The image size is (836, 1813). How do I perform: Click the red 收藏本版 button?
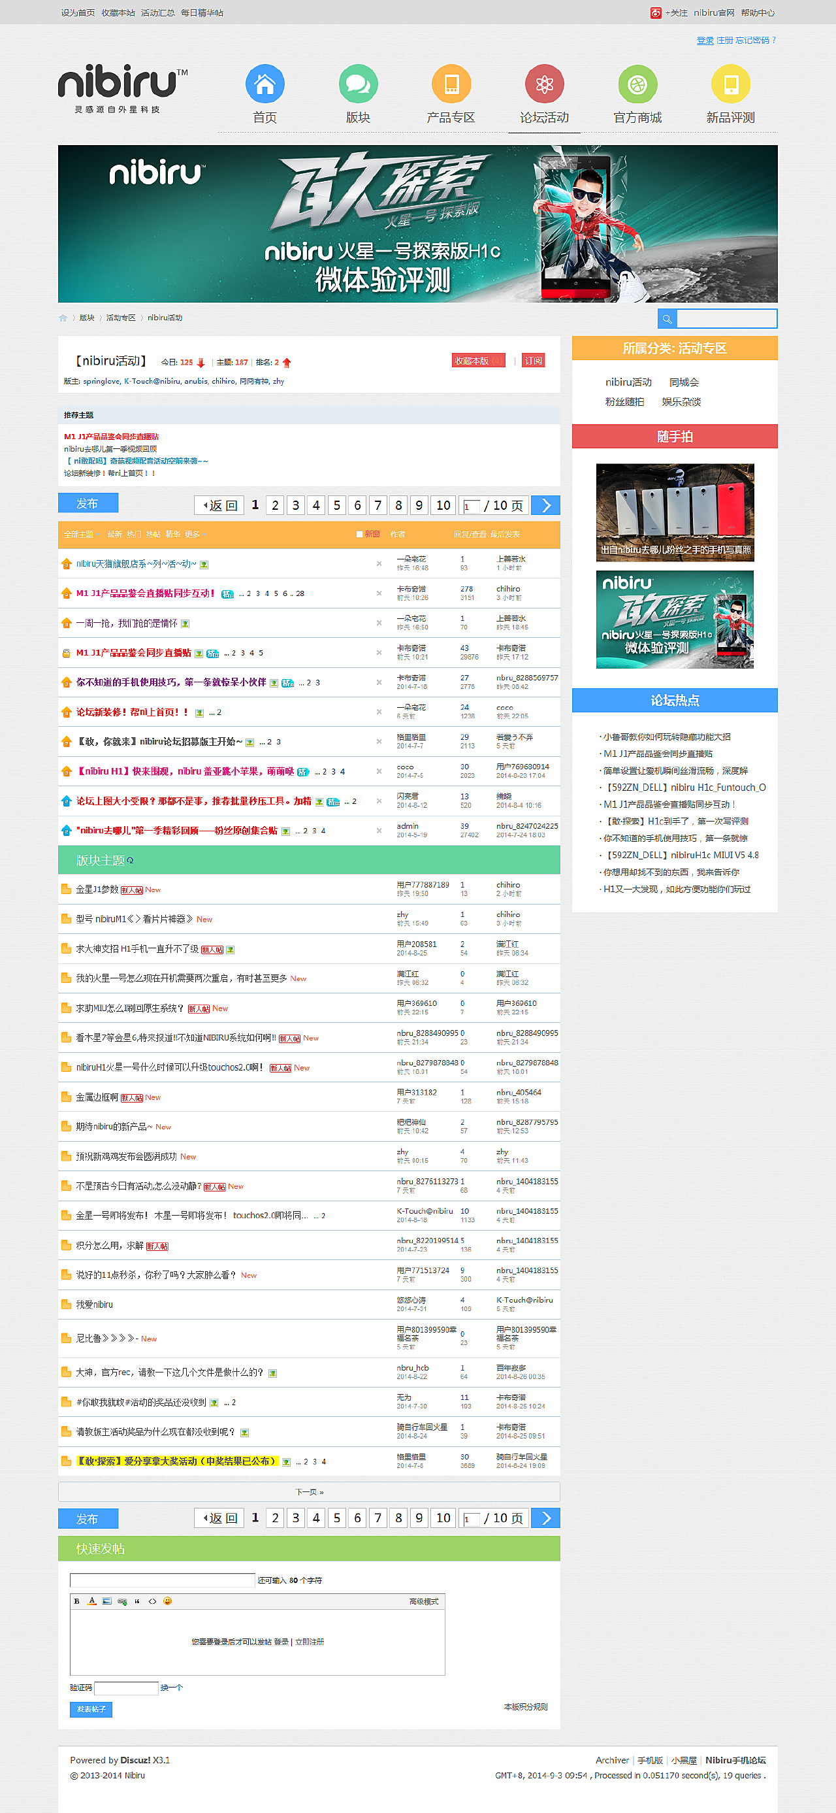coord(479,361)
